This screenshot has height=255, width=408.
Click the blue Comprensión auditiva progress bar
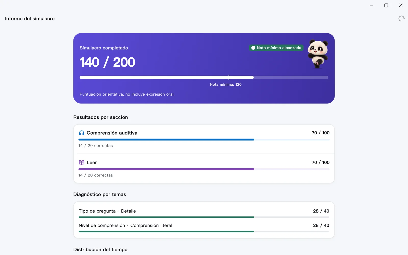point(204,139)
